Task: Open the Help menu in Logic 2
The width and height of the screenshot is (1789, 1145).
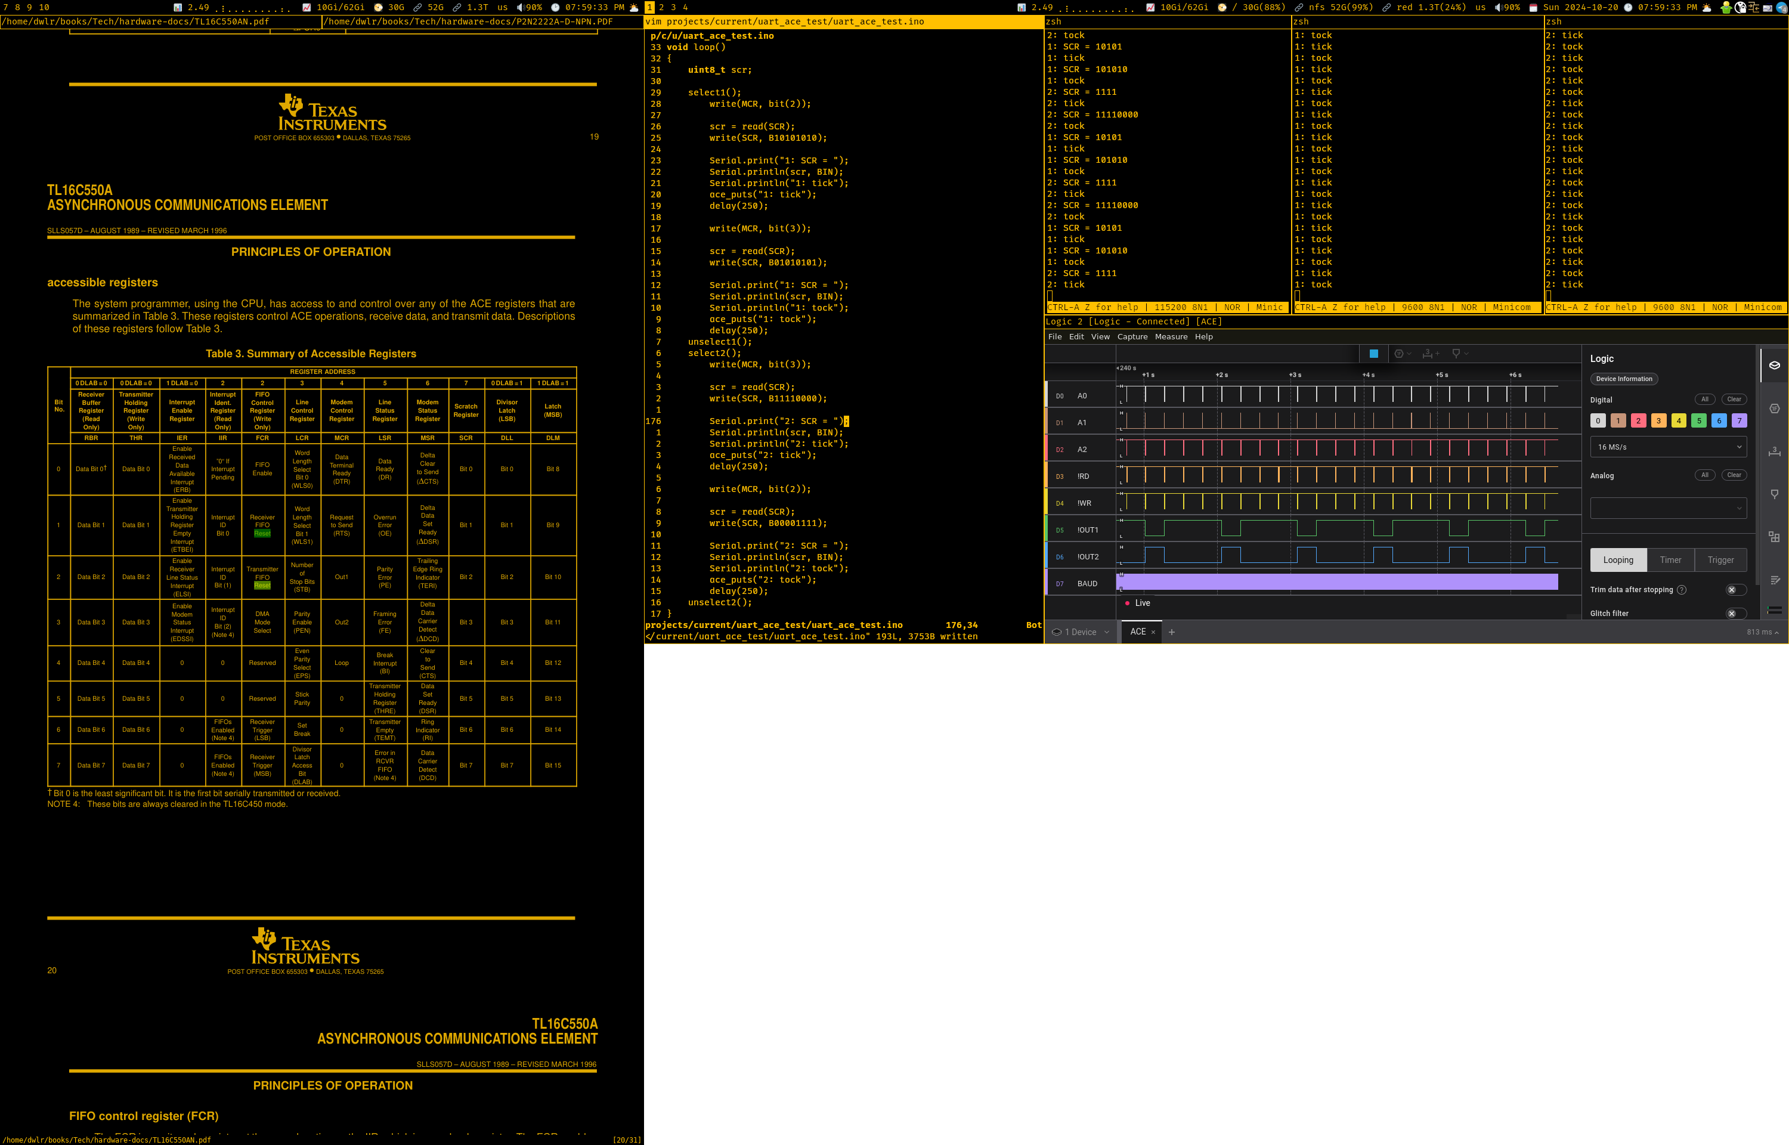Action: point(1203,337)
